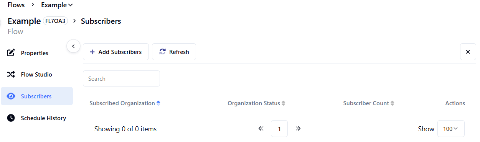Click into the Search input field
The image size is (480, 142).
click(121, 78)
